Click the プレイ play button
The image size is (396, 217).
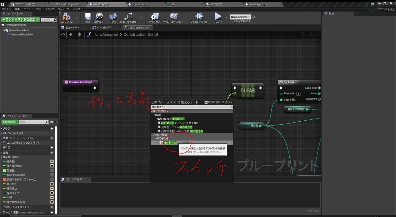point(218,18)
